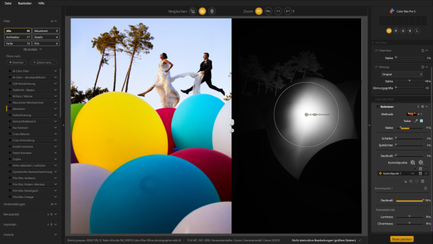Pick a color with the Farbe eyedropper
Screen dimensions: 433x244
(x=416, y=121)
